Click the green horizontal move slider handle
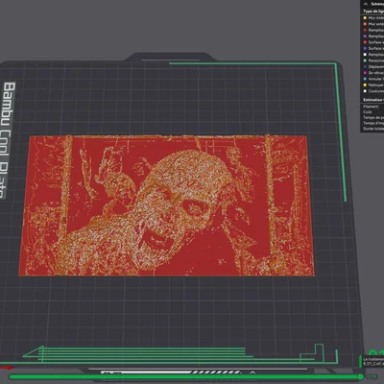384x384 pixels. pos(361,376)
